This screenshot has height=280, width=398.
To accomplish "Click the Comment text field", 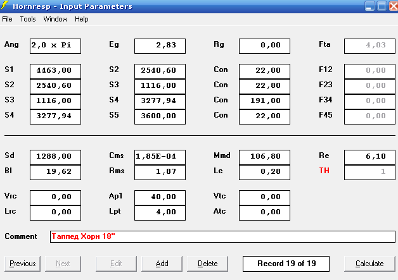I will [x=222, y=236].
